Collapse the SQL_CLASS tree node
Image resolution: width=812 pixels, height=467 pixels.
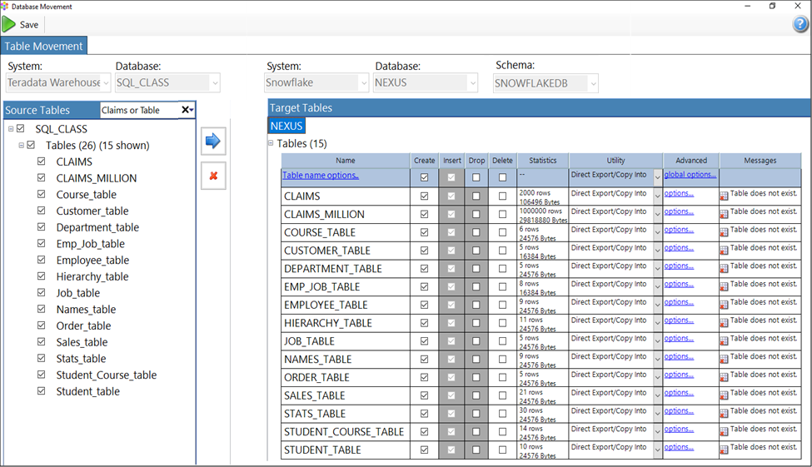pyautogui.click(x=11, y=129)
